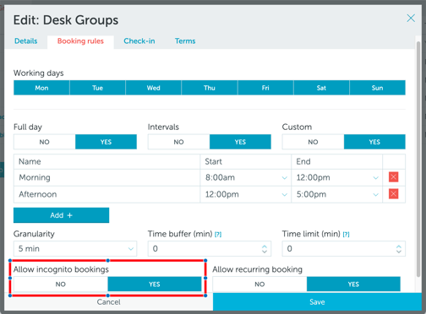This screenshot has width=426, height=314.
Task: Open the Time limit help tooltip
Action: 346,235
